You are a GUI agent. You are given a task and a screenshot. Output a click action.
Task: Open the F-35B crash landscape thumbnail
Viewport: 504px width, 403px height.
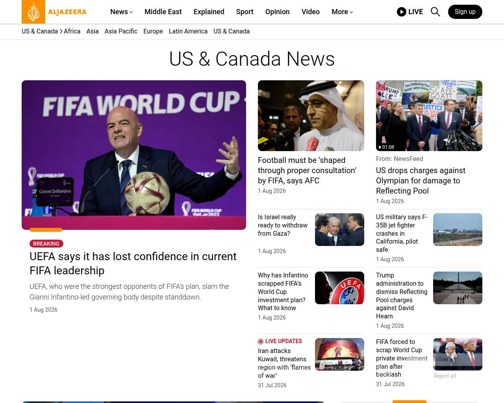[x=458, y=230]
